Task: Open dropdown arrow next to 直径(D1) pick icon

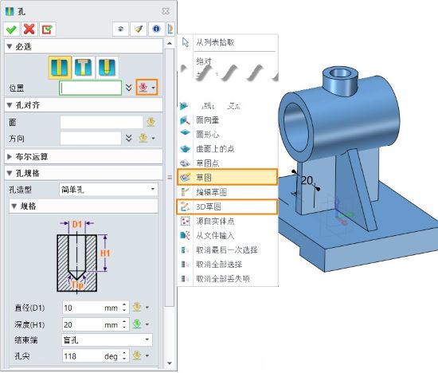Action: click(147, 308)
